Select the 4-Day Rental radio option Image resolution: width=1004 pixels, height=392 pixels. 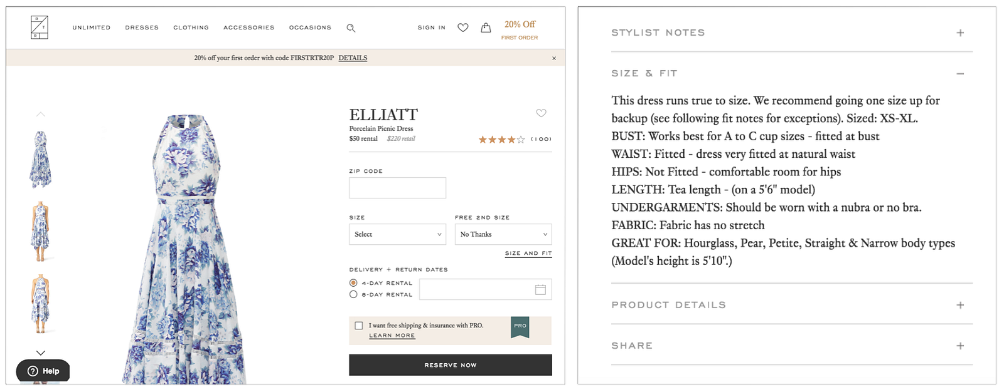pos(353,283)
